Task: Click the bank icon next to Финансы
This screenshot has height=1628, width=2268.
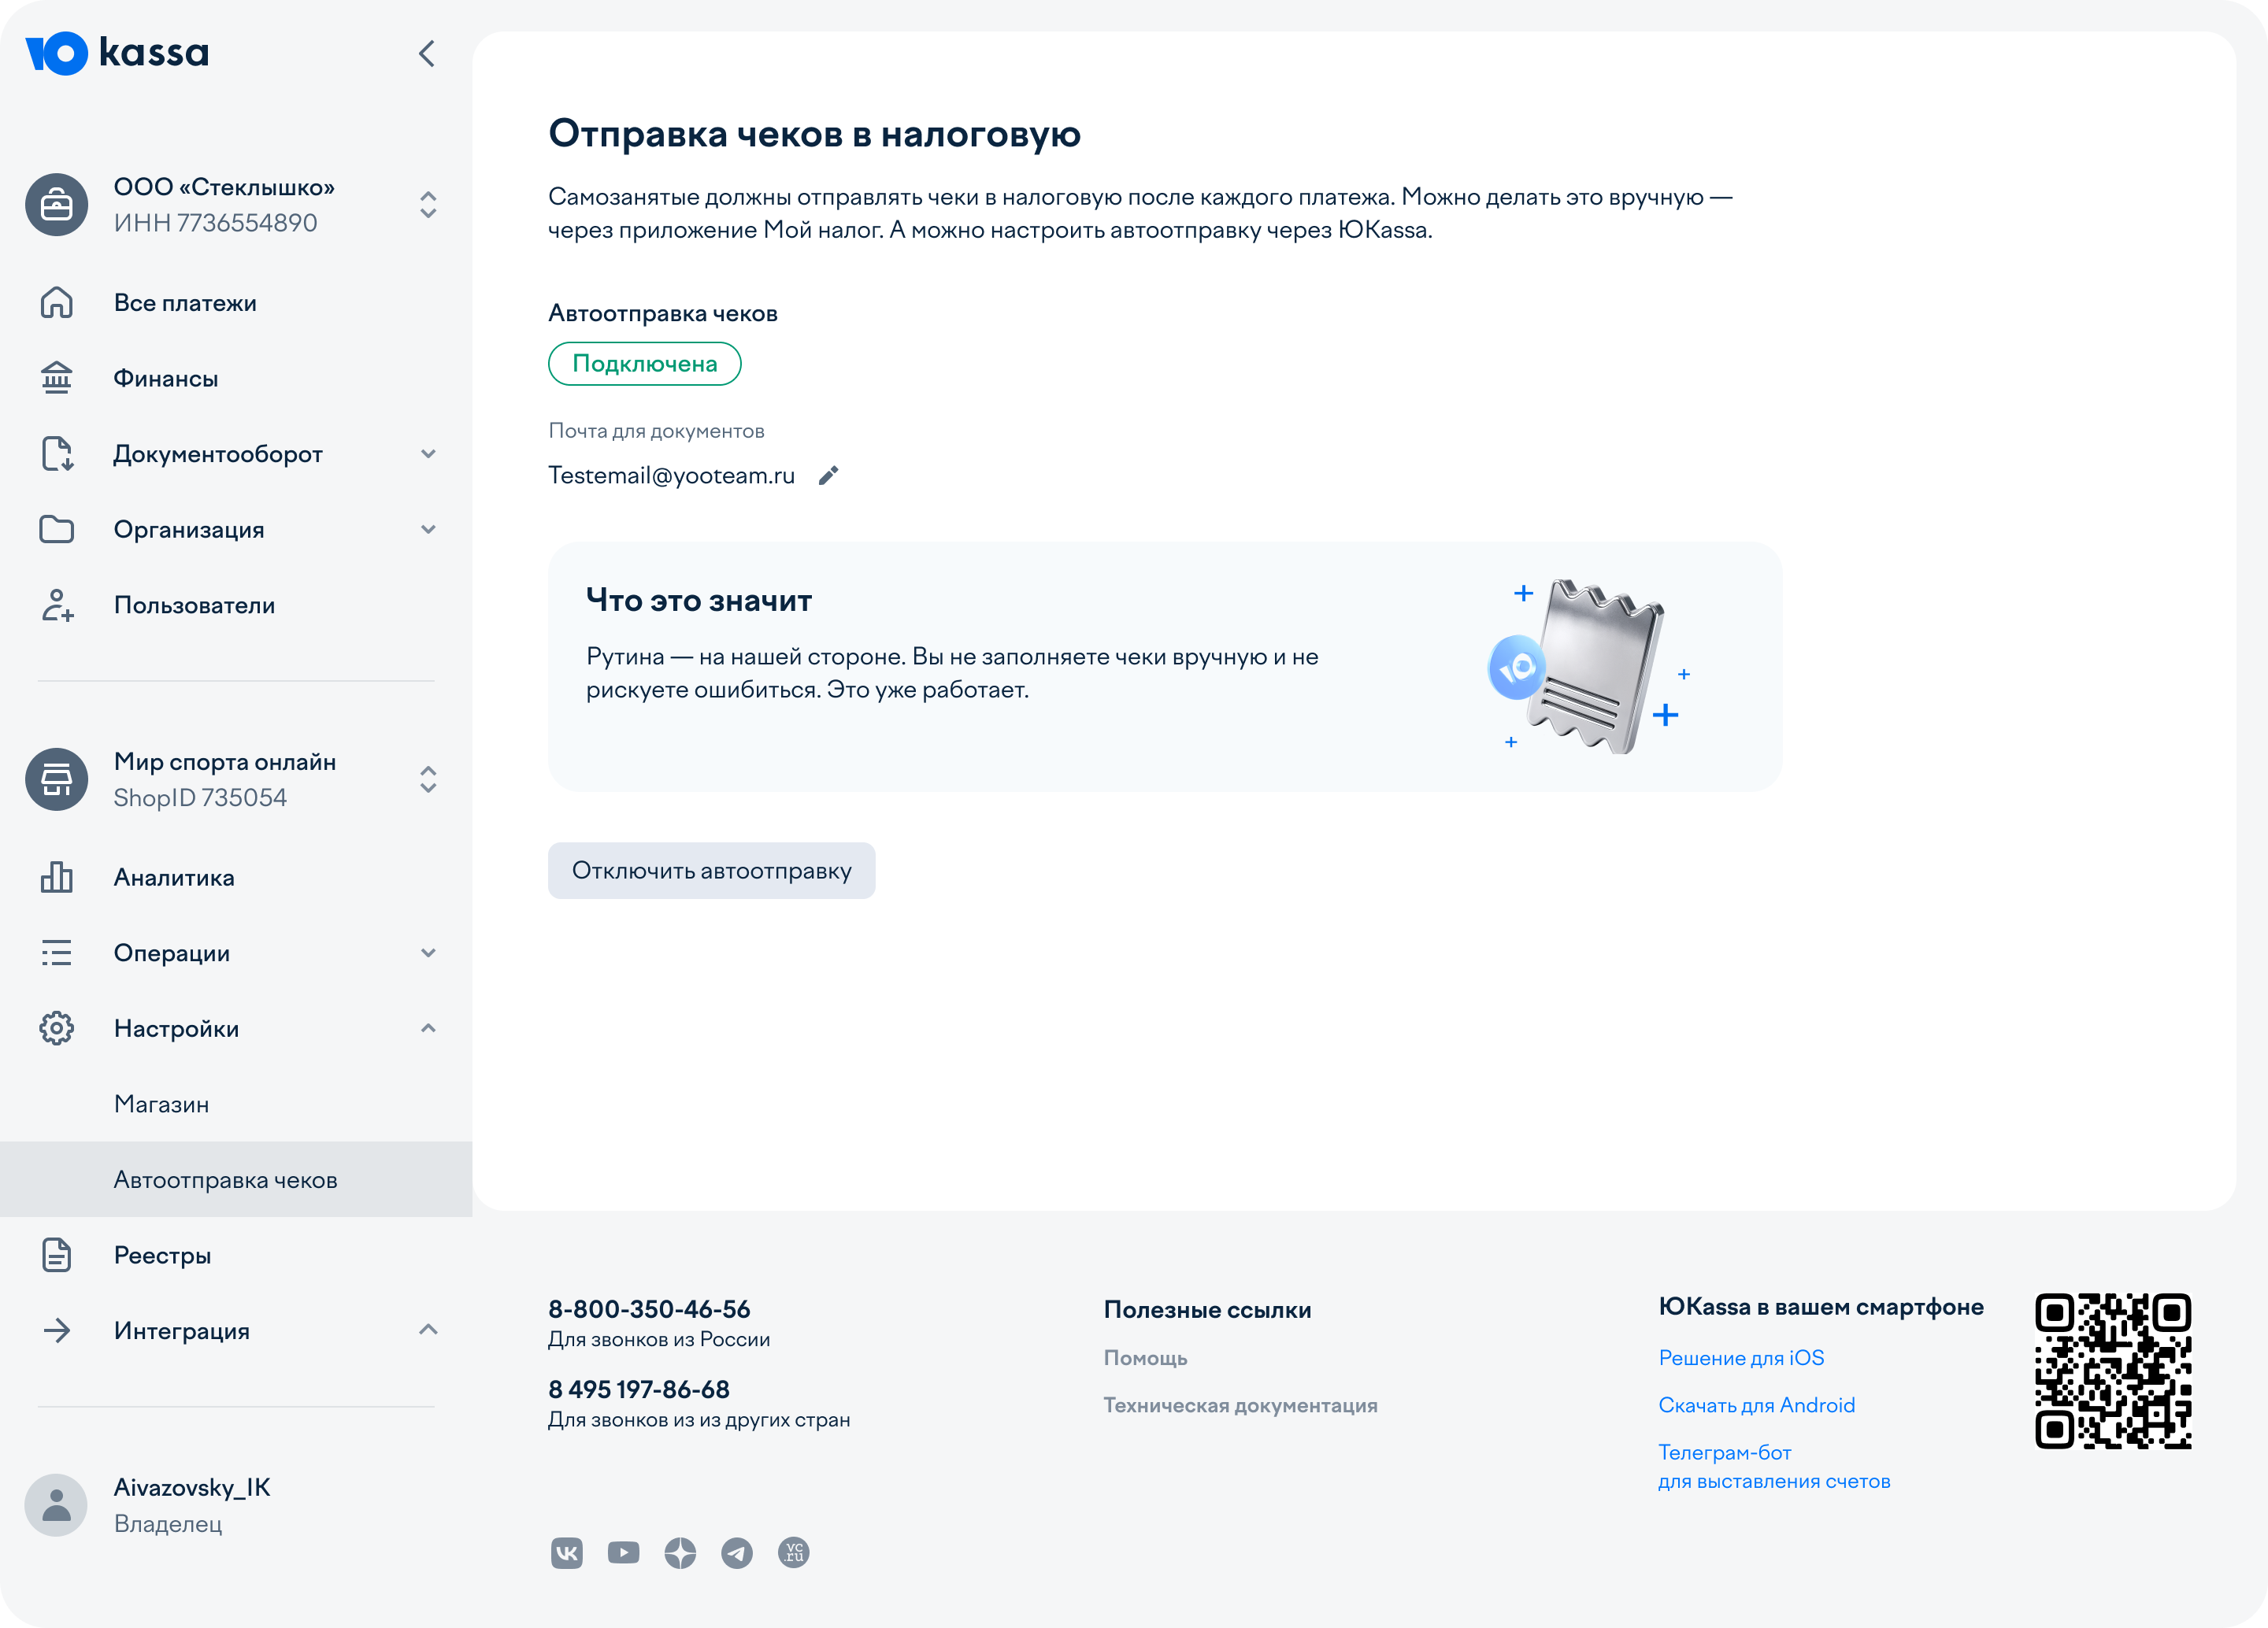Action: pyautogui.click(x=56, y=378)
